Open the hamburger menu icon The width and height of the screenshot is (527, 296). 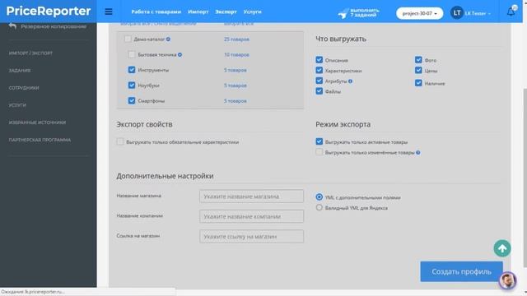click(108, 12)
